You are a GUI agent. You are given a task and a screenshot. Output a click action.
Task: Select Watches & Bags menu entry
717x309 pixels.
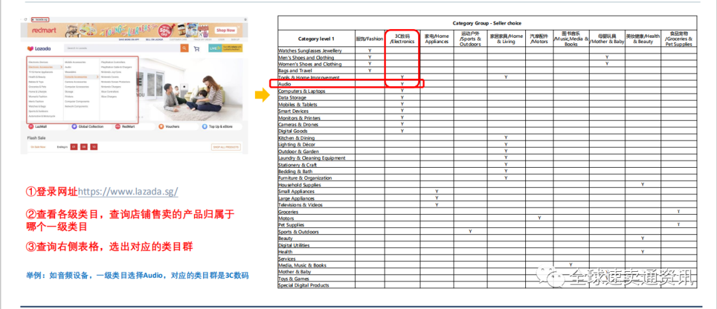click(37, 106)
